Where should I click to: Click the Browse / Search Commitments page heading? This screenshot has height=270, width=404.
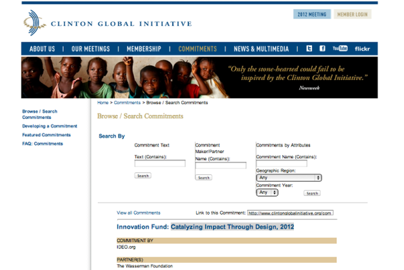(x=140, y=116)
